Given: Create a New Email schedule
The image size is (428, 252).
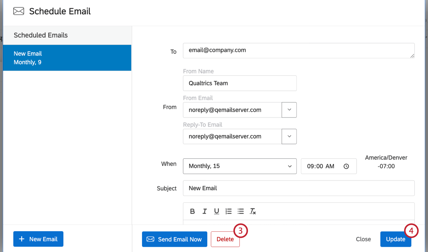Looking at the screenshot, I should (38, 239).
